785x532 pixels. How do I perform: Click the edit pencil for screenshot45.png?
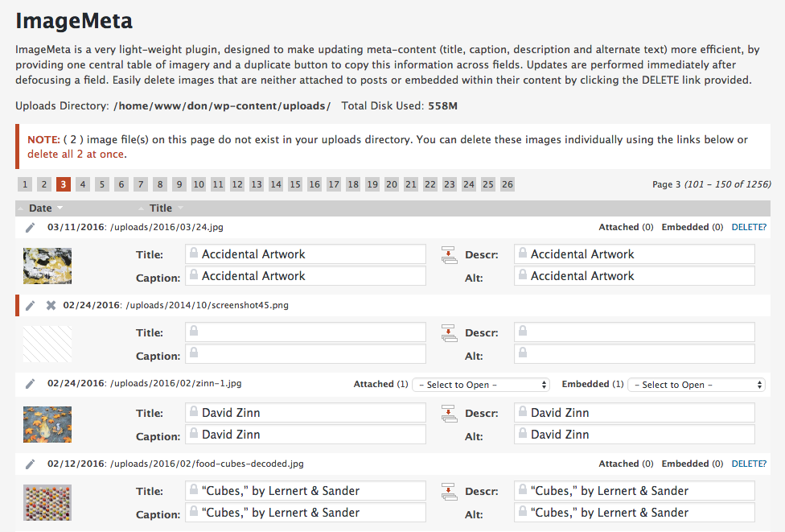tap(30, 306)
